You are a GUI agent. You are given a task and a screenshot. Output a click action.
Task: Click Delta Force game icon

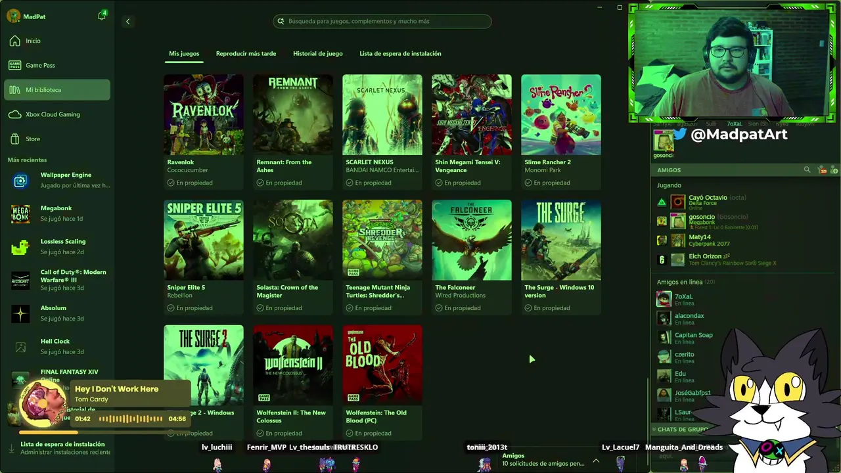pos(662,202)
